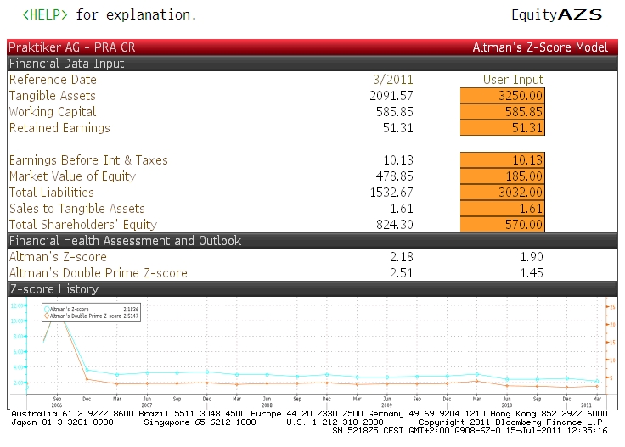The height and width of the screenshot is (447, 625).
Task: Select the Total Liabilities user input field
Action: pos(502,193)
